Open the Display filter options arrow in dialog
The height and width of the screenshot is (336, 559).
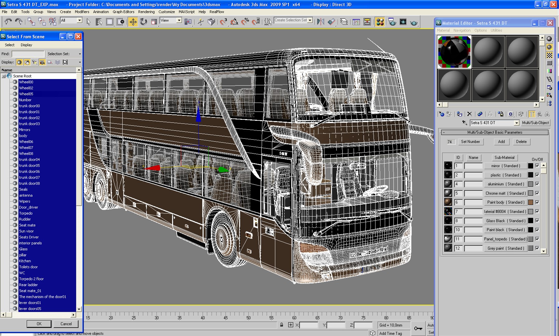coord(80,62)
